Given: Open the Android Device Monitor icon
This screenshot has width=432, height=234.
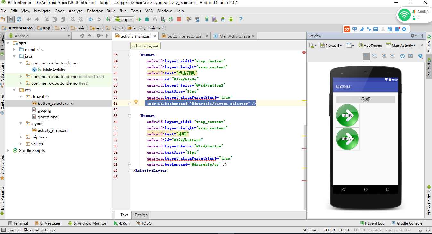Looking at the screenshot, I should [231, 19].
